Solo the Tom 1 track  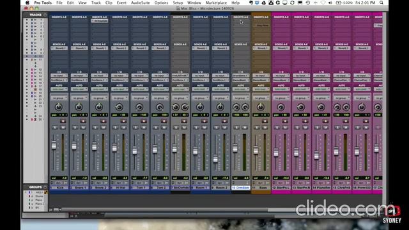click(x=135, y=128)
